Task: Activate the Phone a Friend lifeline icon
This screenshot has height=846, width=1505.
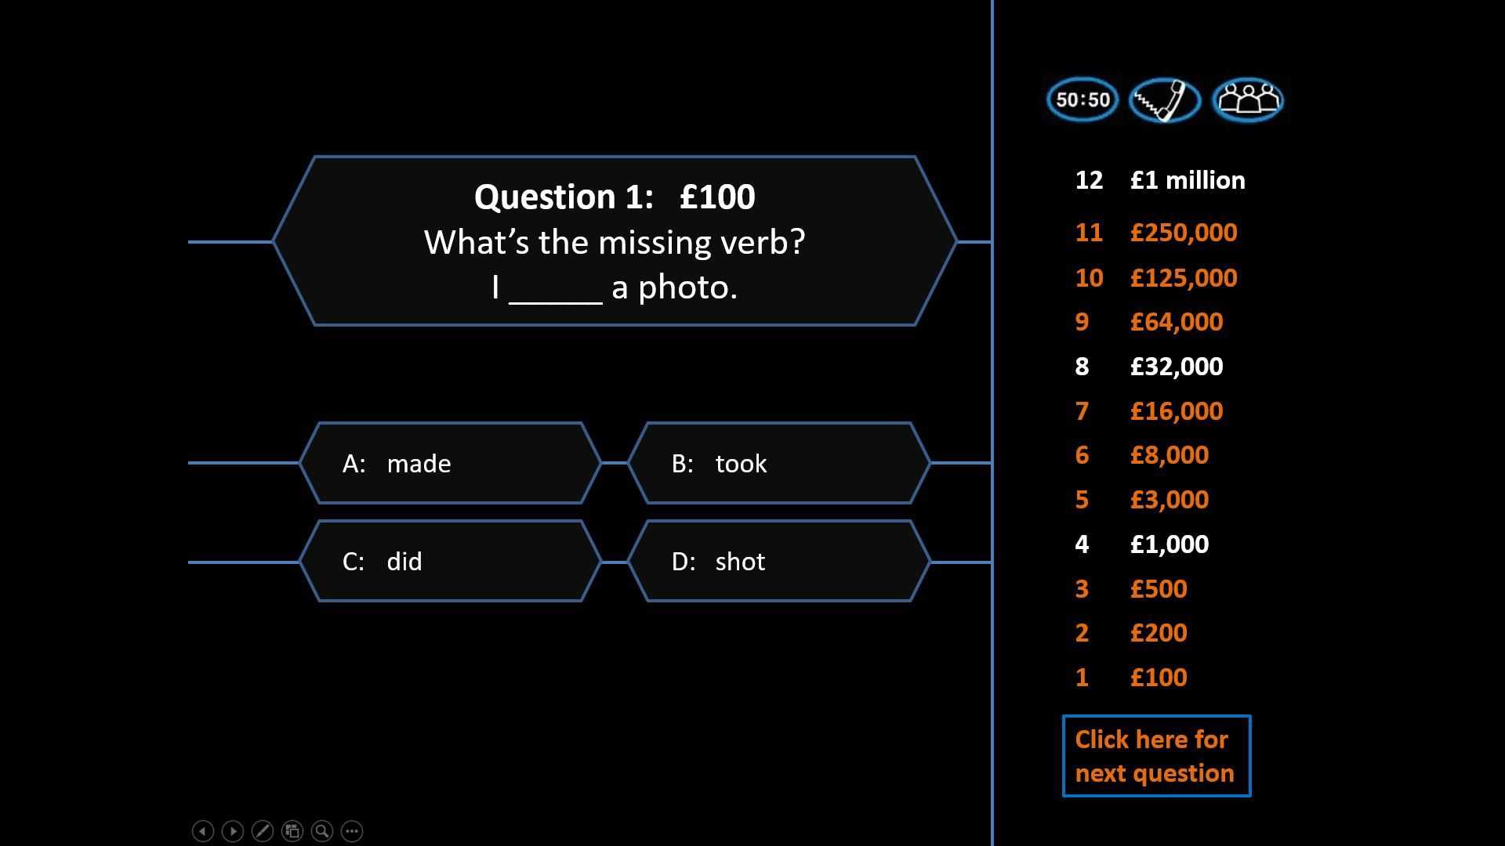Action: coord(1165,99)
